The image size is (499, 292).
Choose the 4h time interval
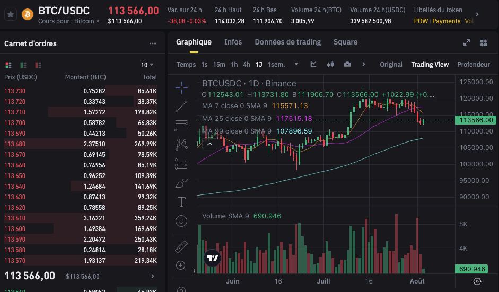246,65
